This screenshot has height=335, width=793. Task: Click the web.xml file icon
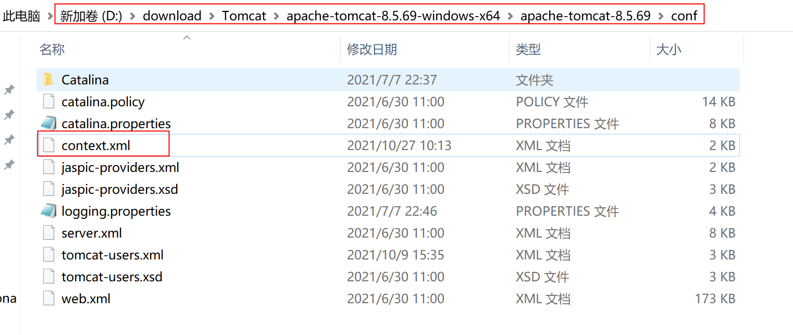[x=48, y=299]
